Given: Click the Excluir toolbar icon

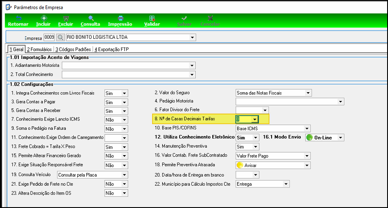Looking at the screenshot, I should (66, 18).
